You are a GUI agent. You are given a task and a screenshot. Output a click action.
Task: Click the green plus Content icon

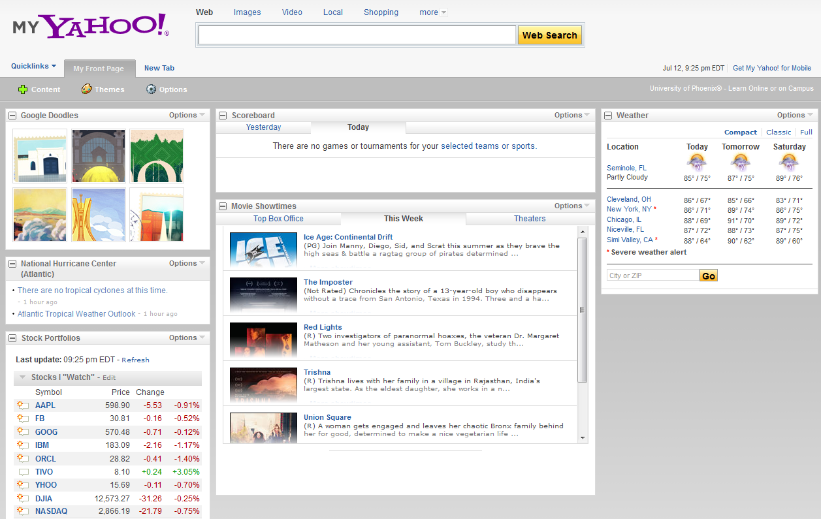23,89
